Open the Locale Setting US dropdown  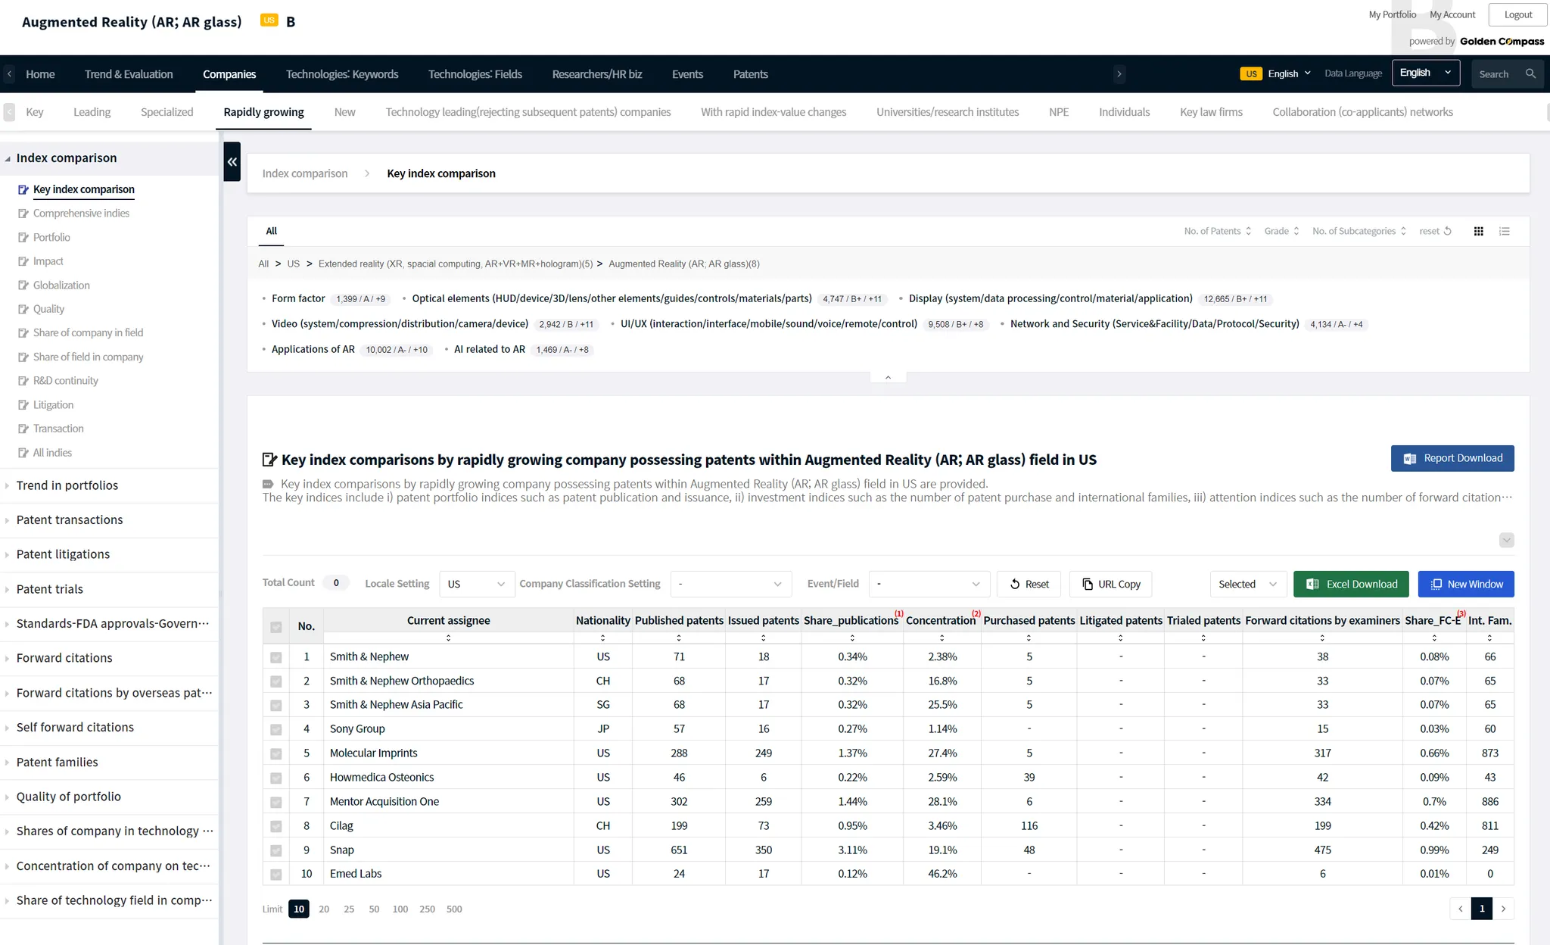click(x=476, y=584)
